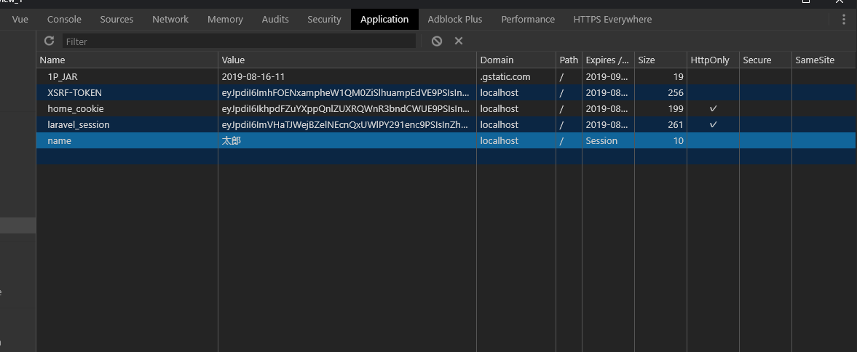Select the laravel_session cookie row

[78, 124]
